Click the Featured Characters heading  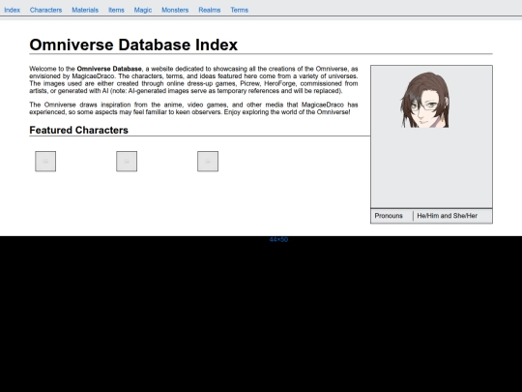tap(78, 130)
